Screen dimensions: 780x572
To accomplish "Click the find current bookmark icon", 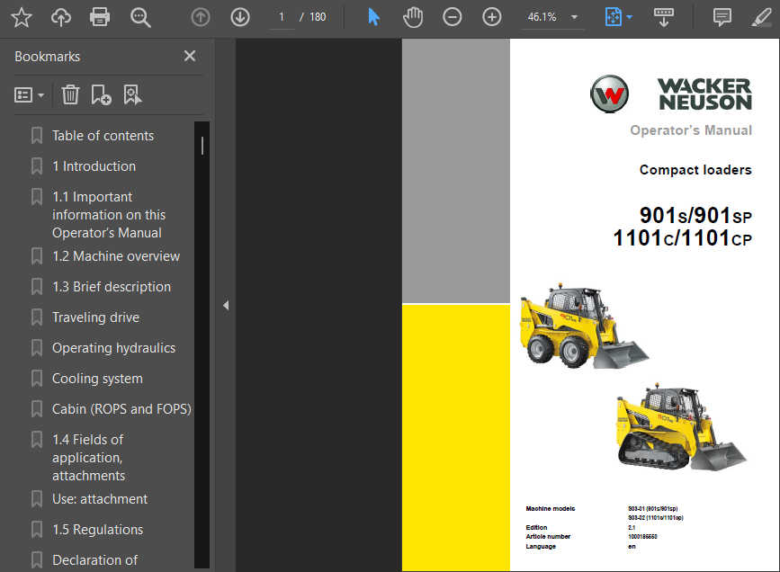I will click(132, 94).
